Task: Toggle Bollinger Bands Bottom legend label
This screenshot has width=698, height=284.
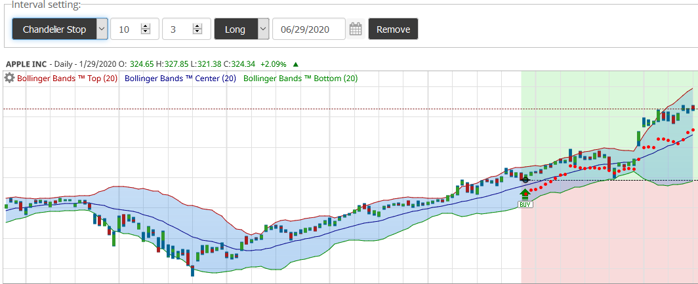Action: click(300, 79)
